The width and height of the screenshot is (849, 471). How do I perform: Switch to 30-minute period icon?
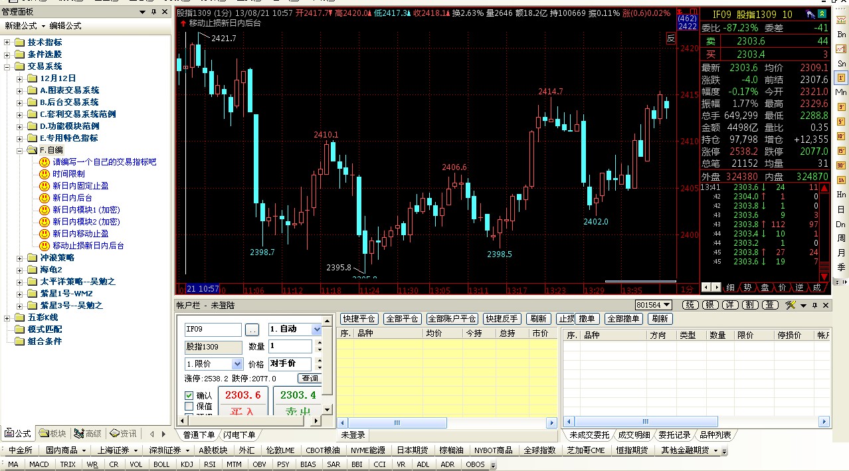pos(841,165)
